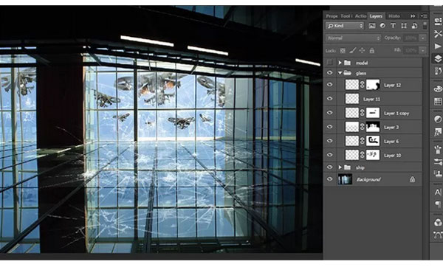This screenshot has height=267, width=443.
Task: Lock all padlock icon in Lock row
Action: click(372, 50)
